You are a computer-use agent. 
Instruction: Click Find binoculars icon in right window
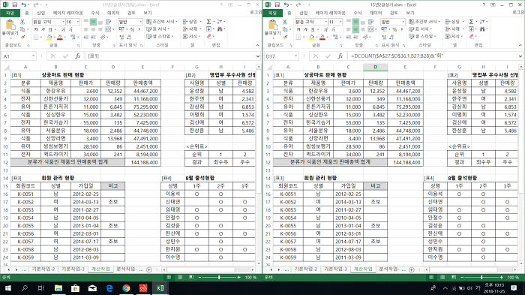point(482,29)
